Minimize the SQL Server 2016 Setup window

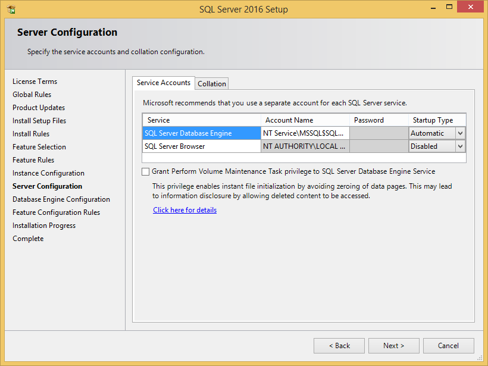433,8
